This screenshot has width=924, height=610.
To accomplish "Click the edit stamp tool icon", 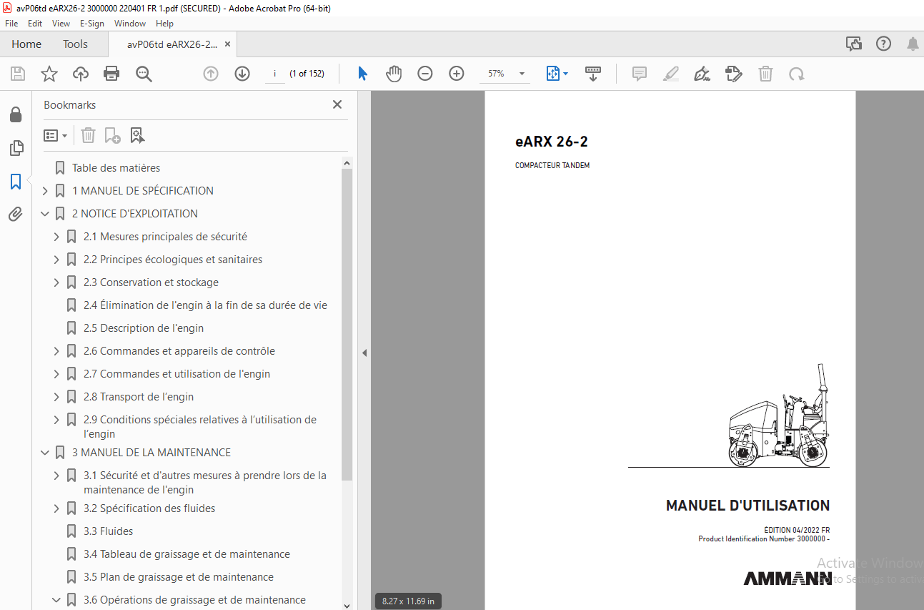I will click(733, 74).
